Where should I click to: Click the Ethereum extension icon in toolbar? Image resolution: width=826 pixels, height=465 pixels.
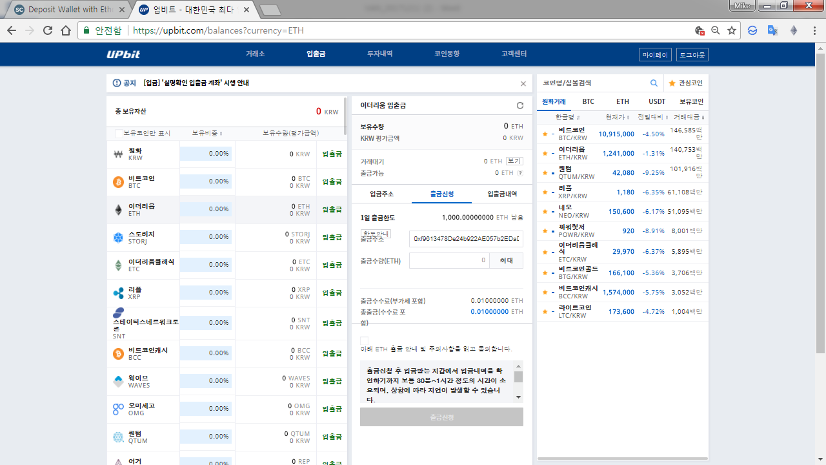(x=794, y=30)
